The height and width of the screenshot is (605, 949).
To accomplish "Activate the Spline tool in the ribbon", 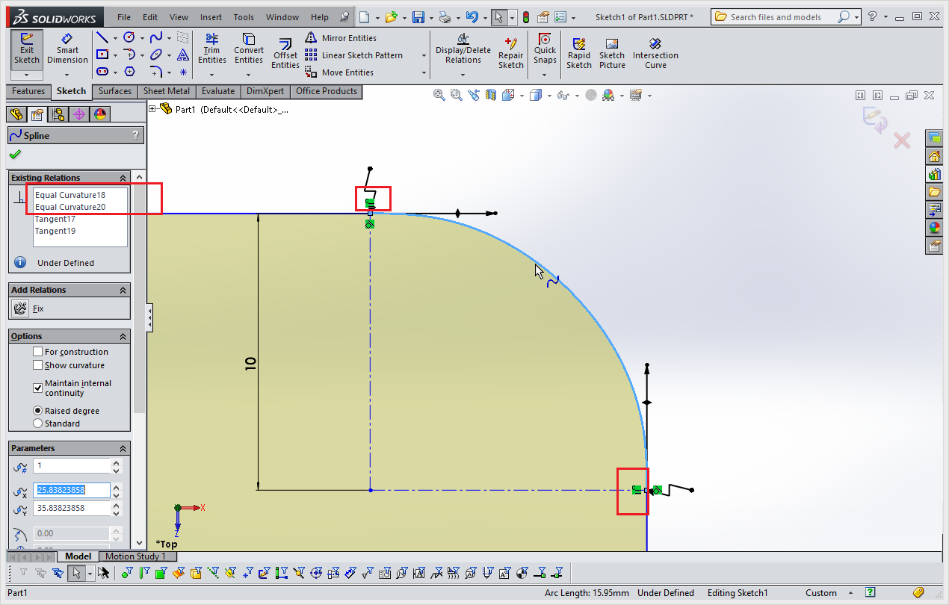I will click(x=156, y=37).
